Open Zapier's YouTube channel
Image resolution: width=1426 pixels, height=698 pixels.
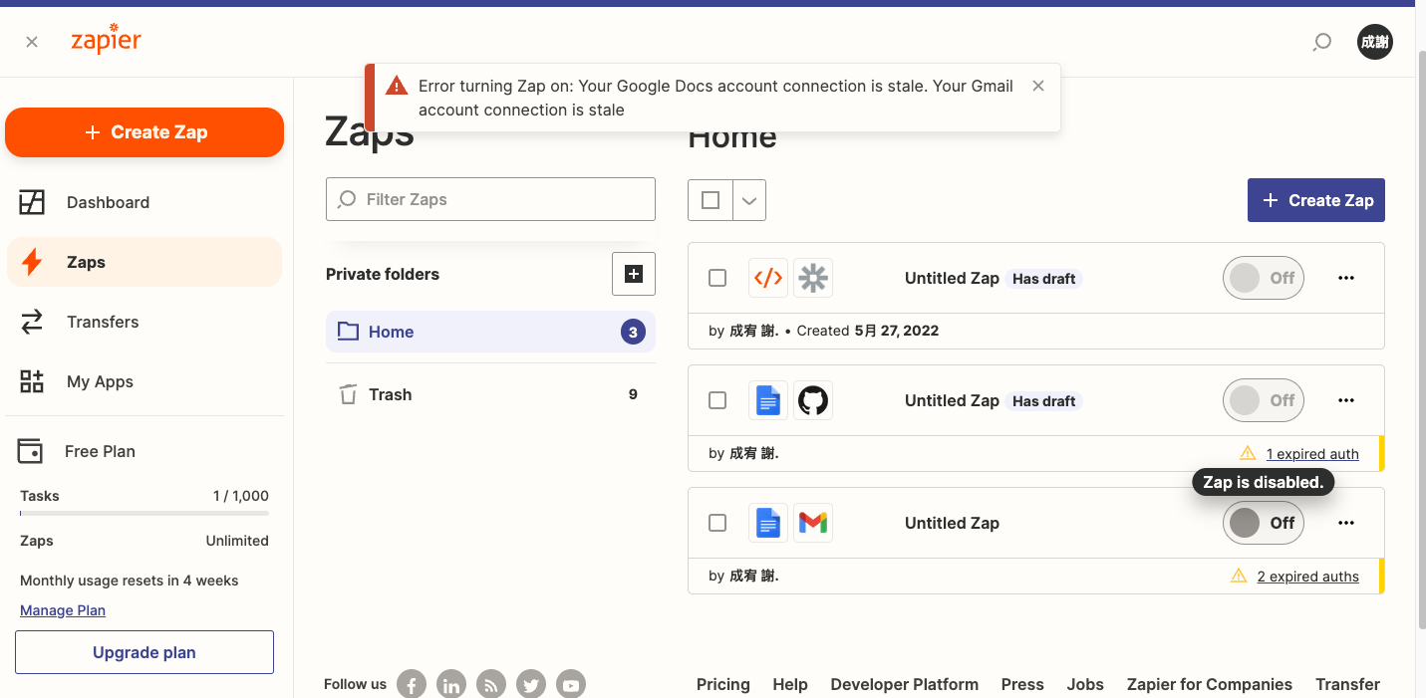(x=571, y=685)
